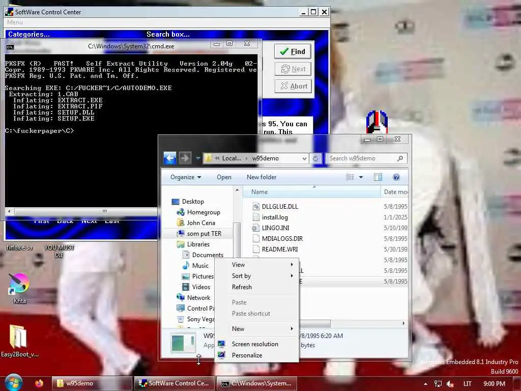The image size is (521, 391).
Task: Show hidden tray icons arrow
Action: pyautogui.click(x=426, y=384)
